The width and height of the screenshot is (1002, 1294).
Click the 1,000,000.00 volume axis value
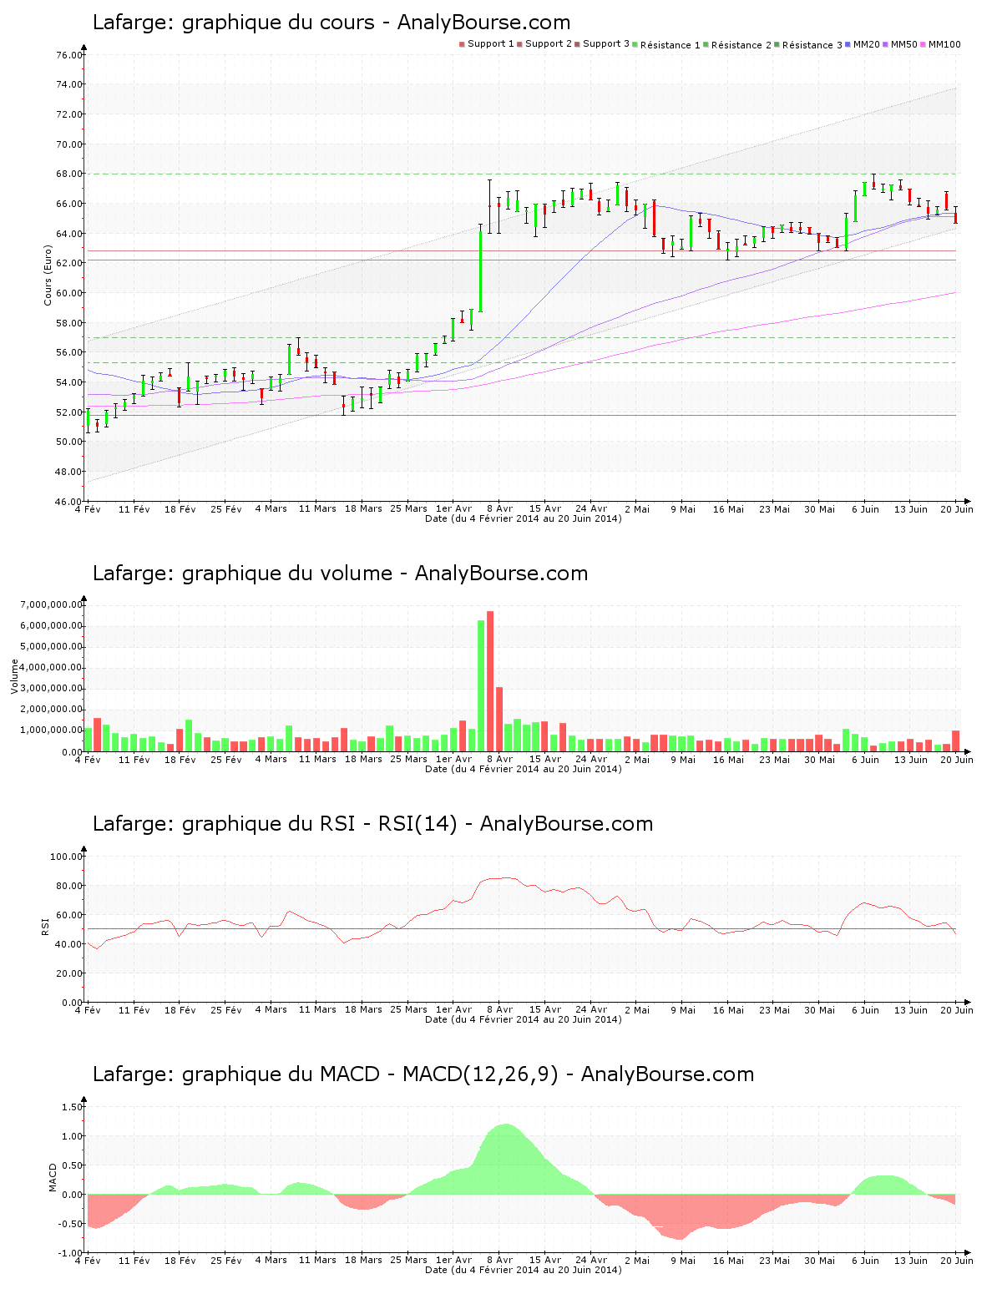coord(53,730)
